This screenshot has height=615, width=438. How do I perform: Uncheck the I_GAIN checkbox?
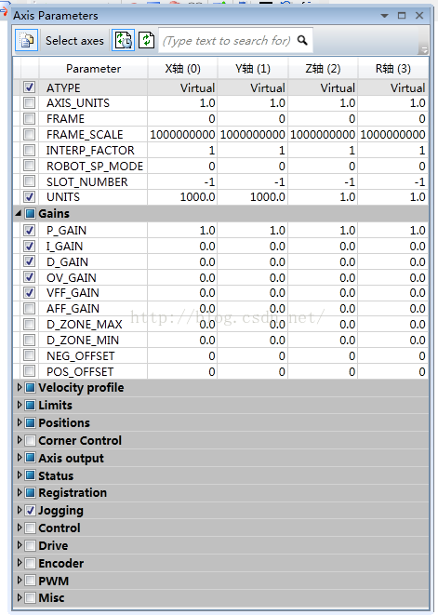coord(29,246)
